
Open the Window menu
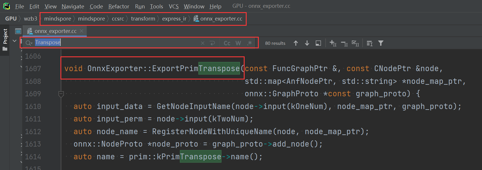pos(194,6)
